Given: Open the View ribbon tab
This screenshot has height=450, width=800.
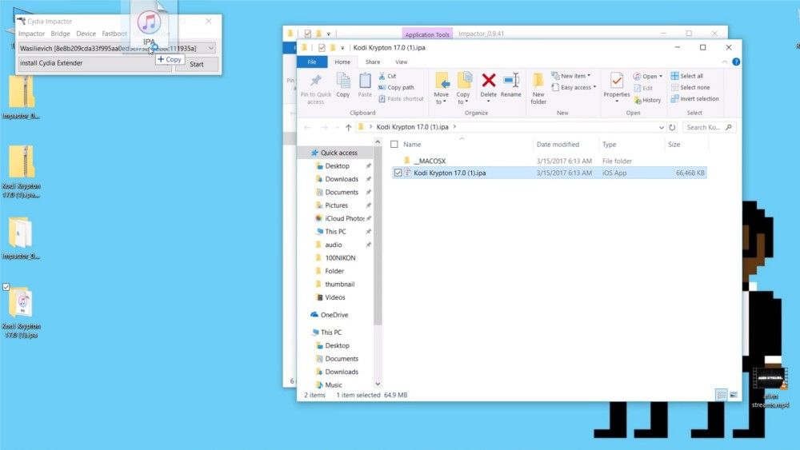Looking at the screenshot, I should point(401,62).
